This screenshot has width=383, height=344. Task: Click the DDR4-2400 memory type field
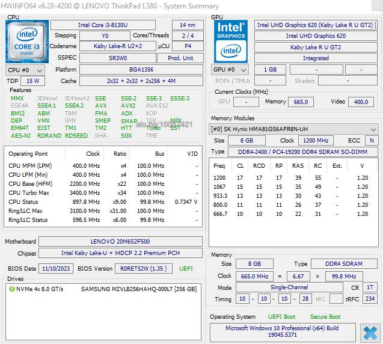[303, 152]
